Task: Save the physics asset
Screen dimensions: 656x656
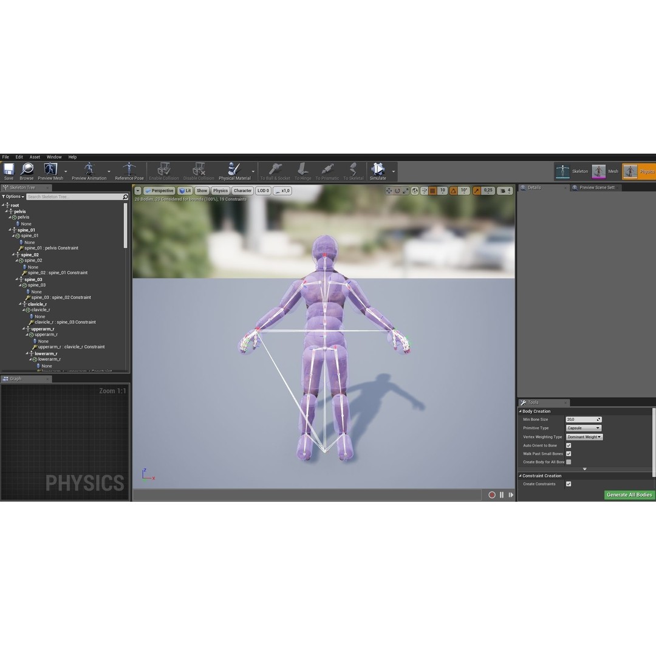Action: tap(9, 171)
